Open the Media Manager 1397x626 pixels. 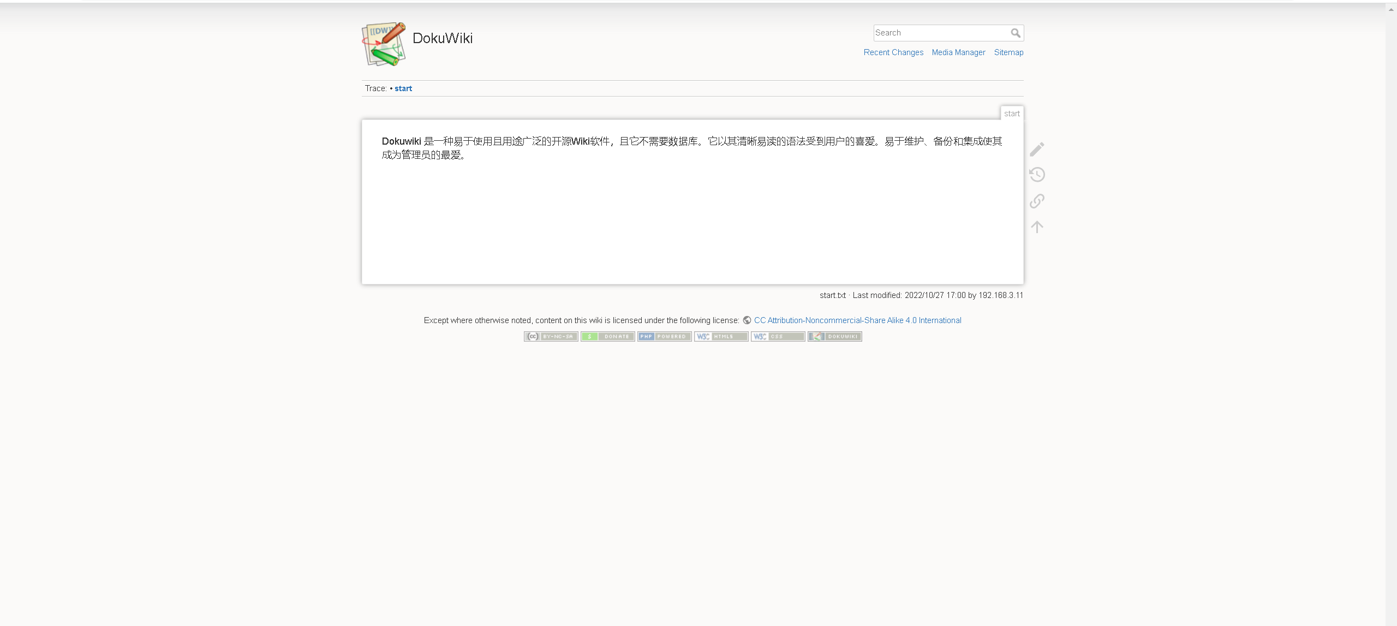pos(958,52)
